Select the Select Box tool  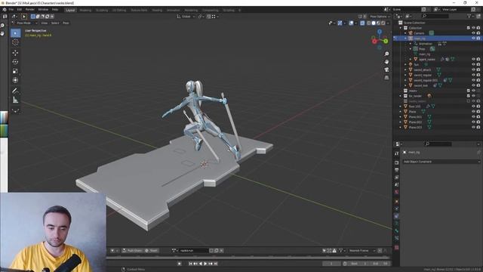coord(15,33)
